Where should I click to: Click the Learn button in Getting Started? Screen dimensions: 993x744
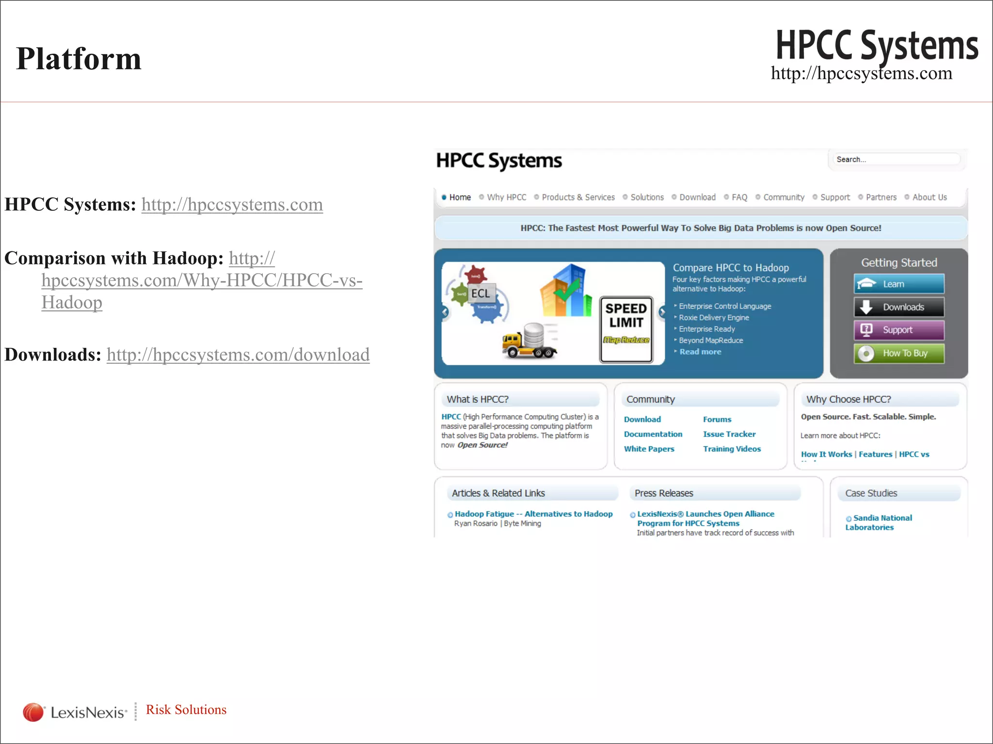click(899, 284)
